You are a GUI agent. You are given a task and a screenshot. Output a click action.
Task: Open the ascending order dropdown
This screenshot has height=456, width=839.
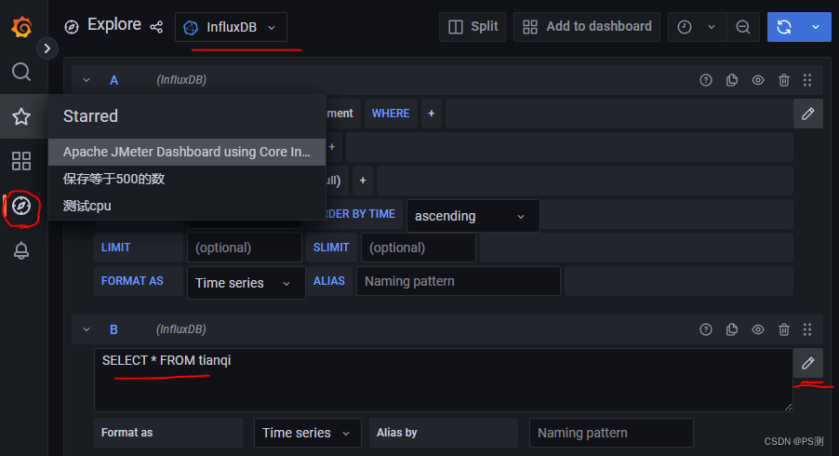tap(473, 216)
